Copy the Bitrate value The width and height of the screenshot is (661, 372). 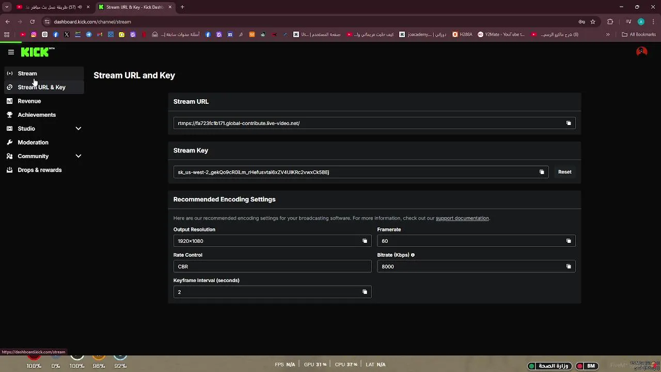click(x=569, y=267)
